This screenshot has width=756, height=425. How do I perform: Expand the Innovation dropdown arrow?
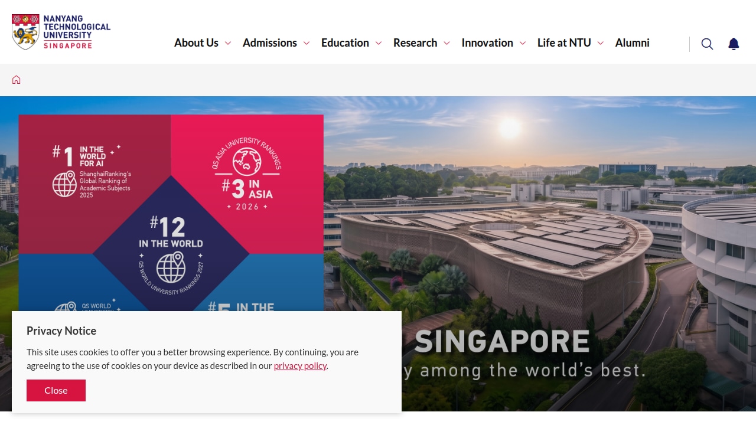tap(523, 43)
